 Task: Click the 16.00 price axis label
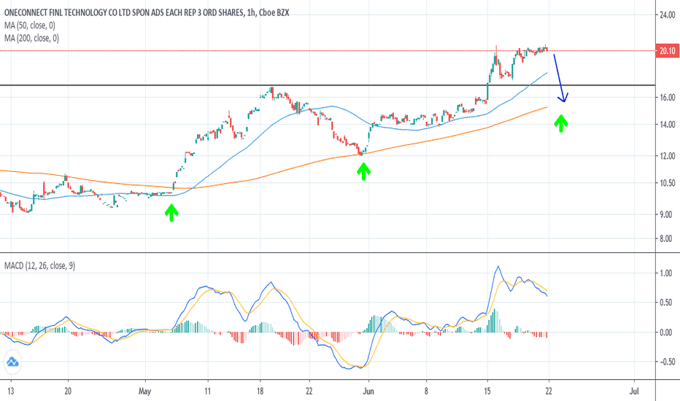pos(668,98)
